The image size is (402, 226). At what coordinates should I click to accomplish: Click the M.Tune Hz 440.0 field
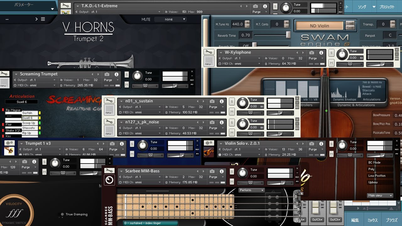(238, 24)
